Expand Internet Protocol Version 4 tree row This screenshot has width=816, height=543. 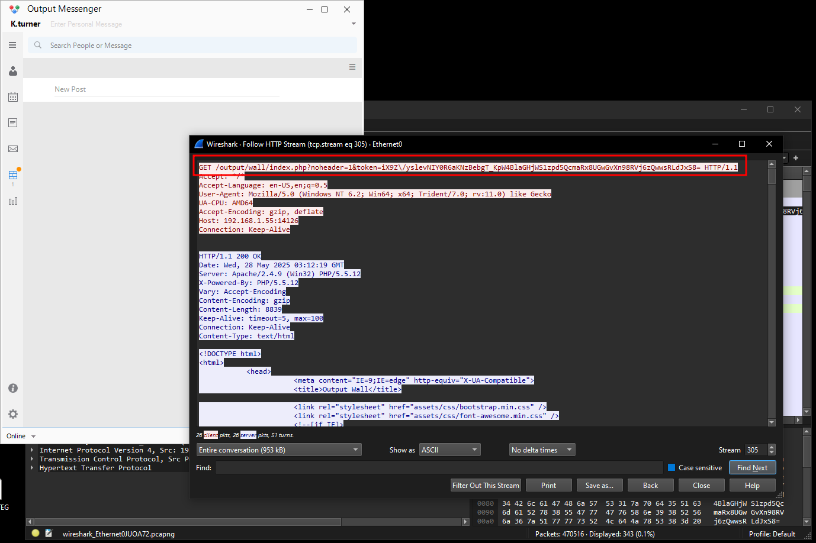32,450
